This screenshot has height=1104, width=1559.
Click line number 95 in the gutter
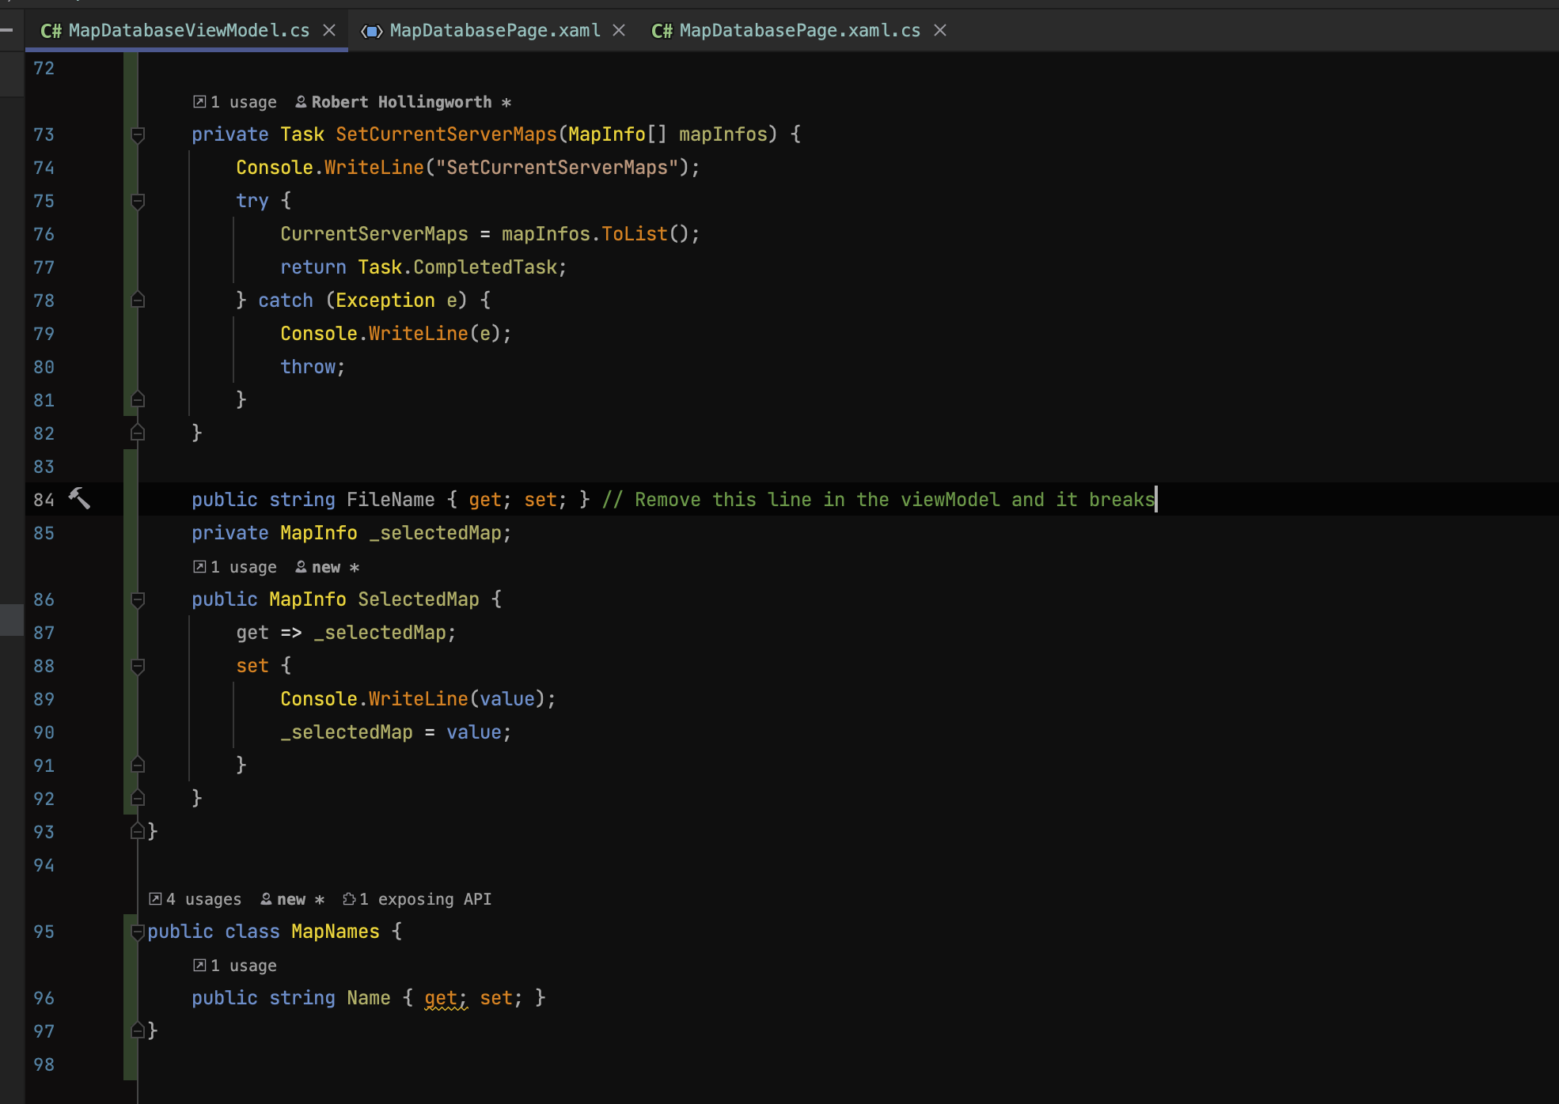(44, 932)
